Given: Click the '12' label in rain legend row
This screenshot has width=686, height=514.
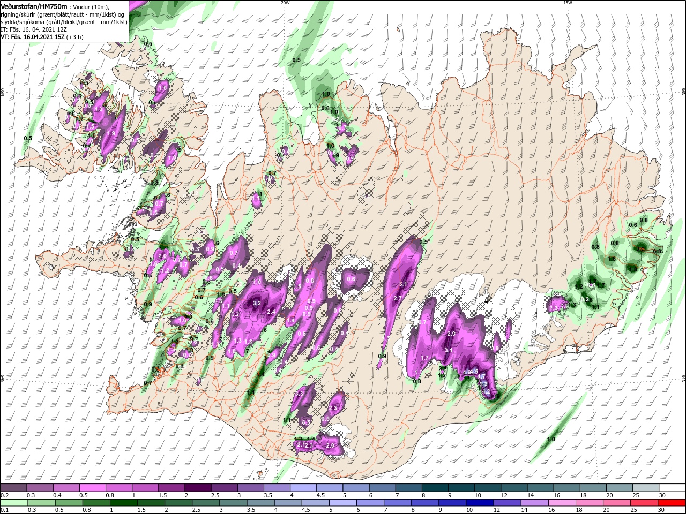Looking at the screenshot, I should [x=496, y=510].
